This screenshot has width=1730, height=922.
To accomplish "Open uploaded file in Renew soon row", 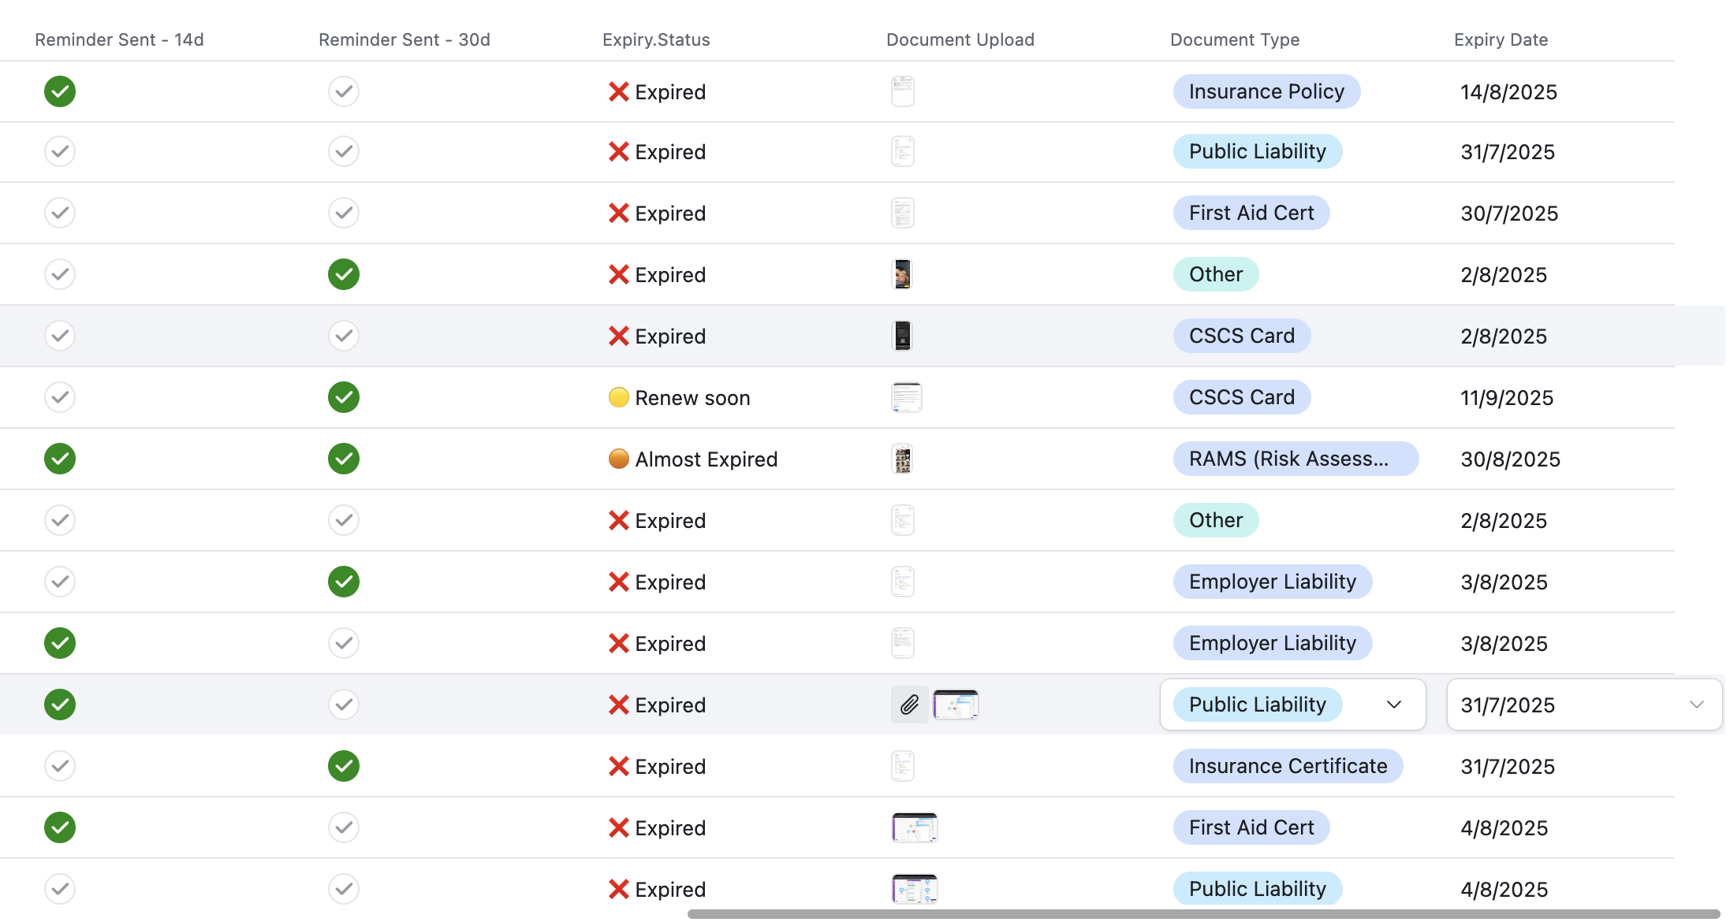I will 906,397.
